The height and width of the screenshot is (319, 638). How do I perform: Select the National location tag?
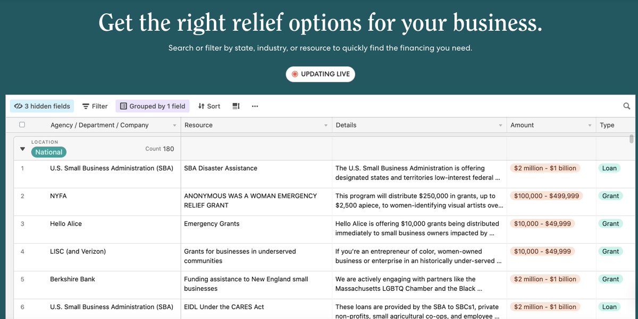(49, 152)
